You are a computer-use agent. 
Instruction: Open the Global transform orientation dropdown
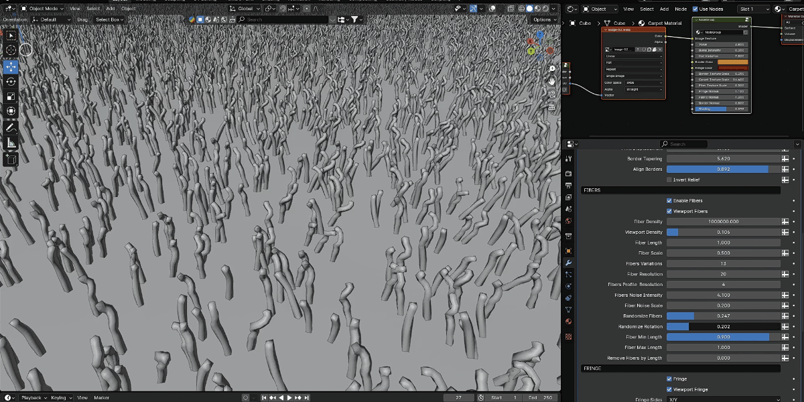pyautogui.click(x=244, y=9)
